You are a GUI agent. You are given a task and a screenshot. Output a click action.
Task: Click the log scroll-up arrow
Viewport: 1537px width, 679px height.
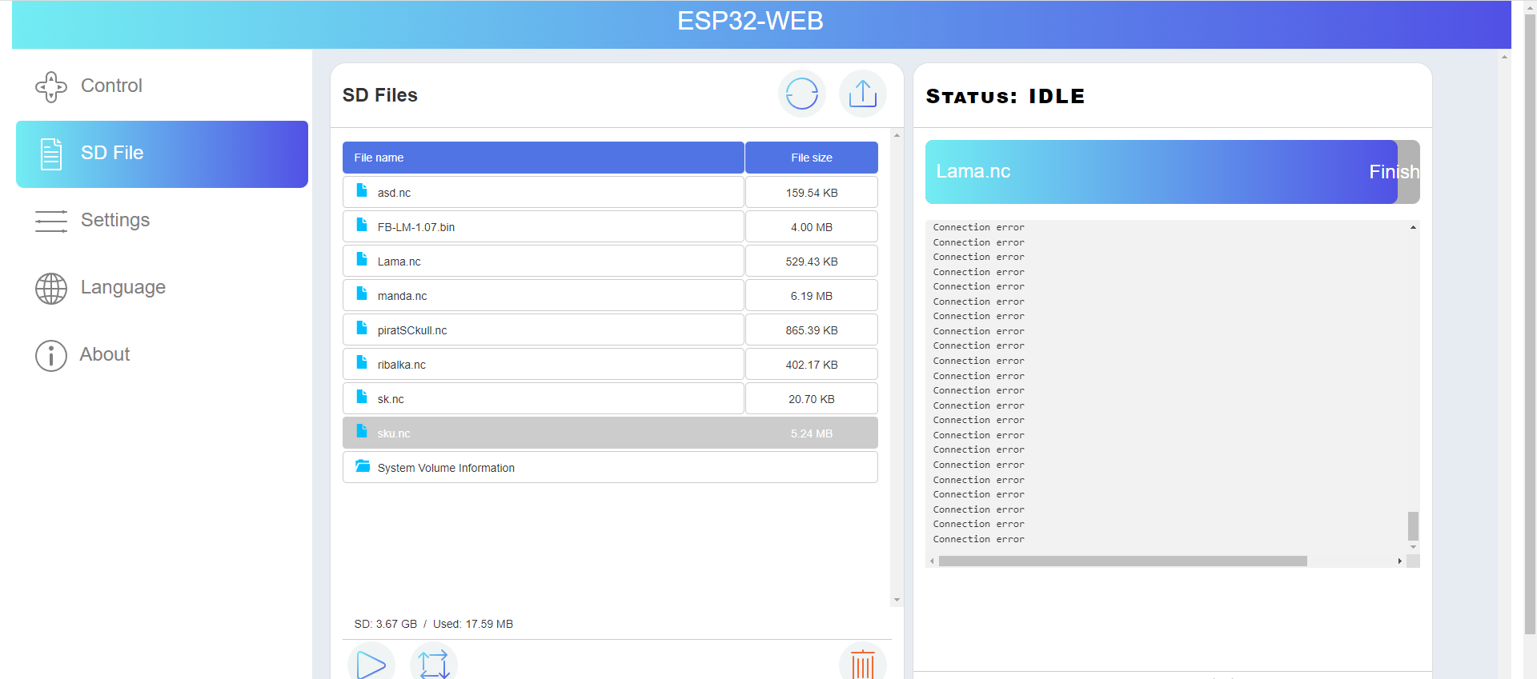pos(1414,227)
